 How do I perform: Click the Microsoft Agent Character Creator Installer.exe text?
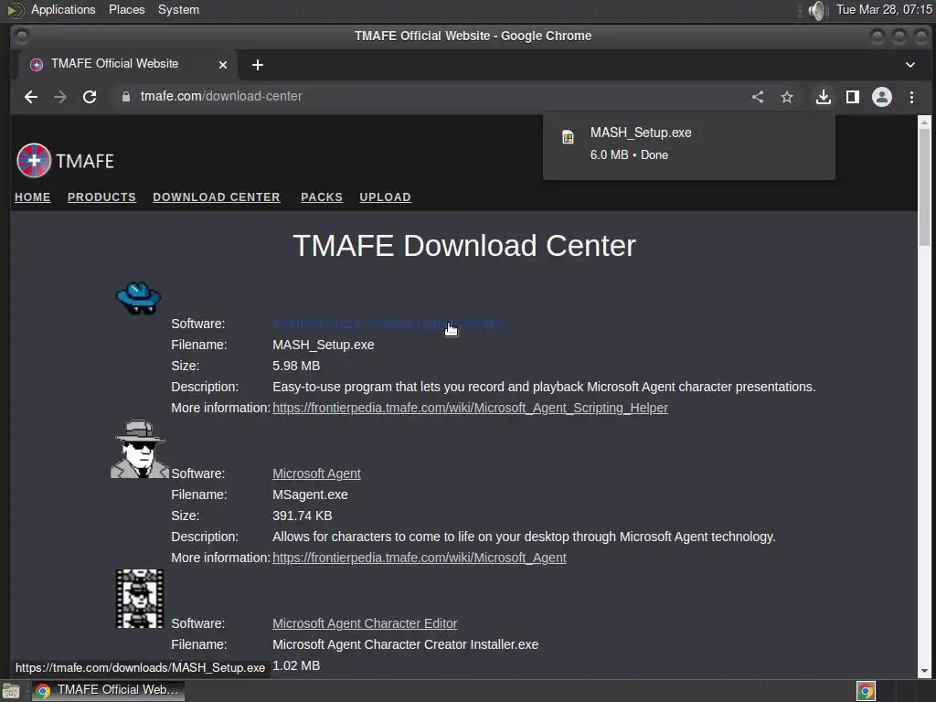pyautogui.click(x=405, y=644)
